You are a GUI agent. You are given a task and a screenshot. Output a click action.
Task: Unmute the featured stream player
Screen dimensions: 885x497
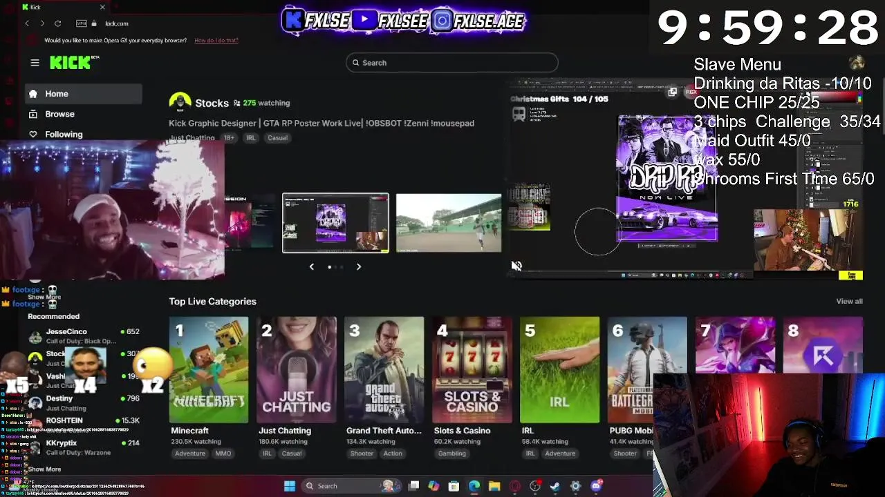(x=516, y=266)
